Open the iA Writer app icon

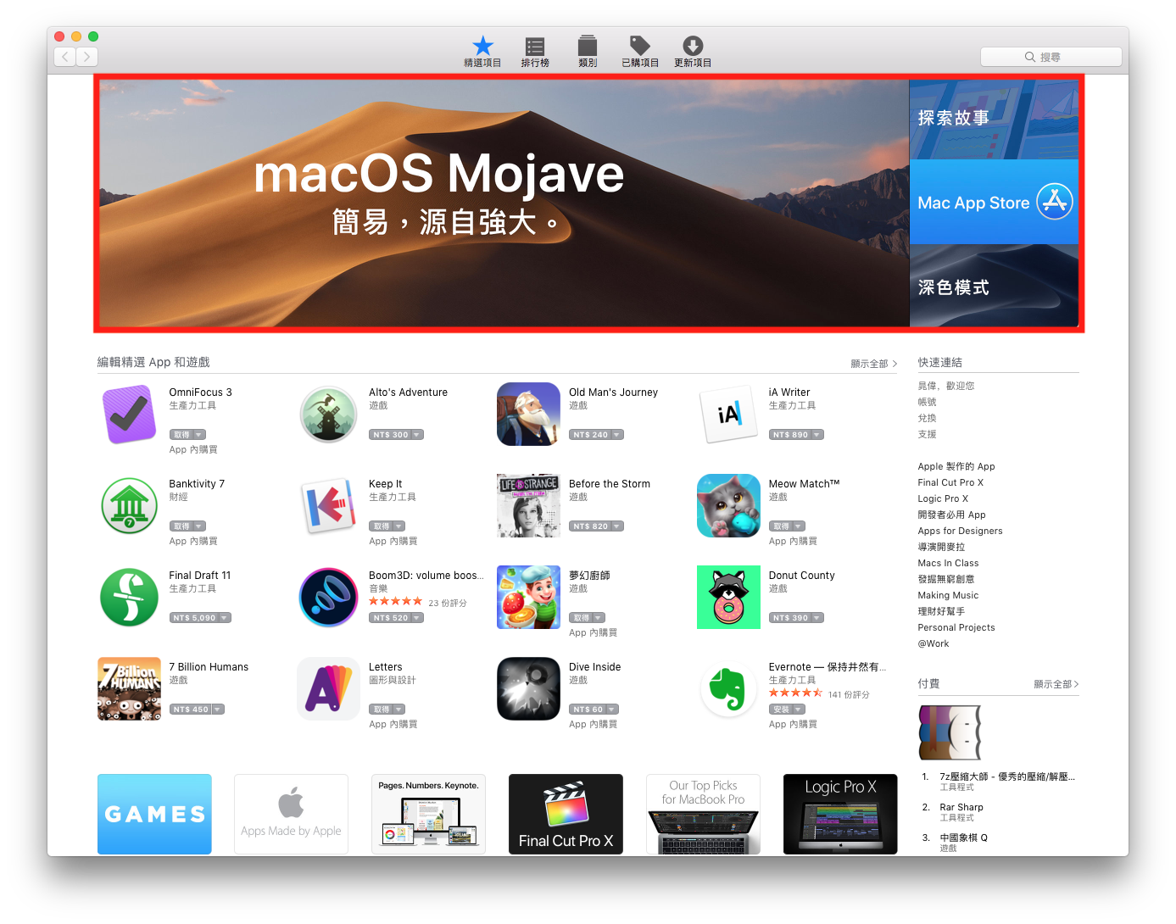(x=728, y=415)
